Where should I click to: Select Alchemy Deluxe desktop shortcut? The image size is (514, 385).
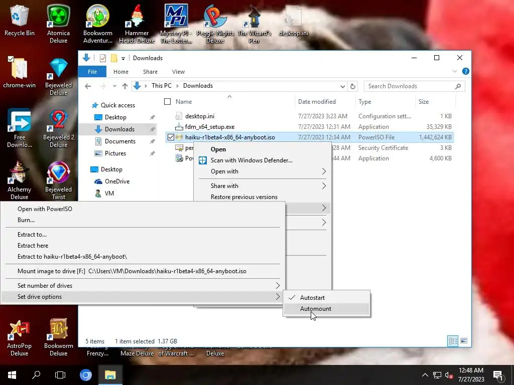tap(20, 180)
